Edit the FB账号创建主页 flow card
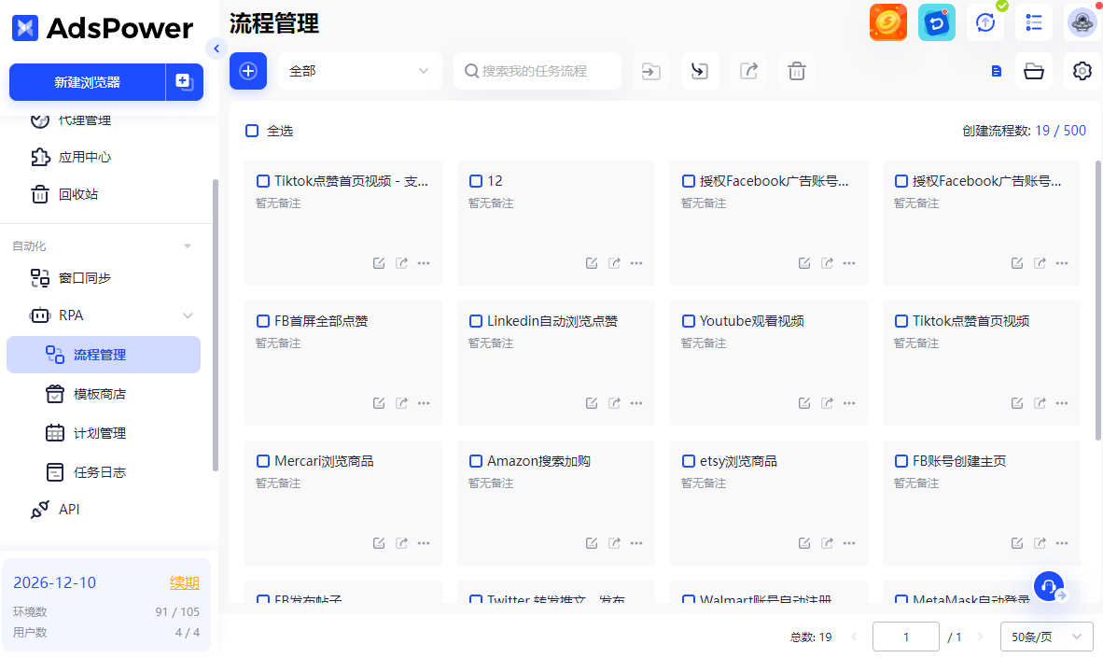Viewport: 1103px width, 658px height. [1017, 543]
